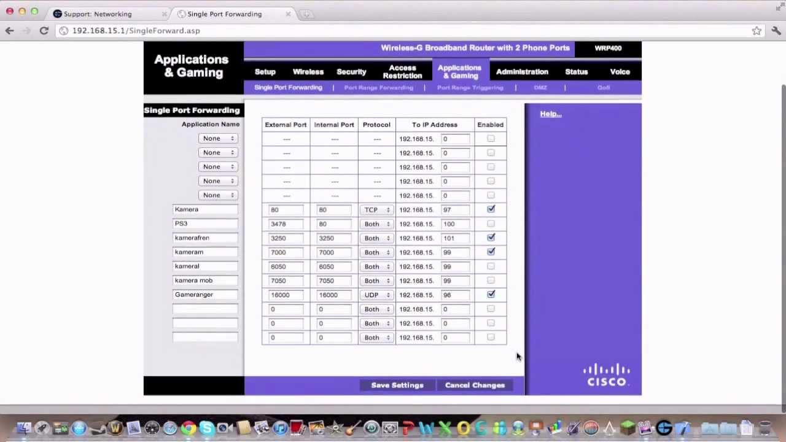Viewport: 786px width, 442px height.
Task: Open iTunes from the Dock
Action: [x=280, y=428]
